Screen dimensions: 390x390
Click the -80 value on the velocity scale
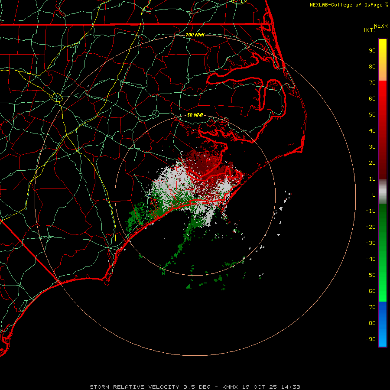click(x=370, y=323)
